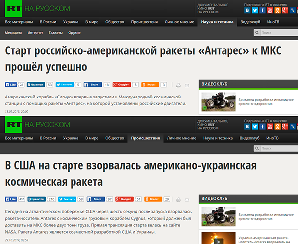Click Facebook Like button showing count 22
This screenshot has height=244, width=298.
tap(11, 85)
